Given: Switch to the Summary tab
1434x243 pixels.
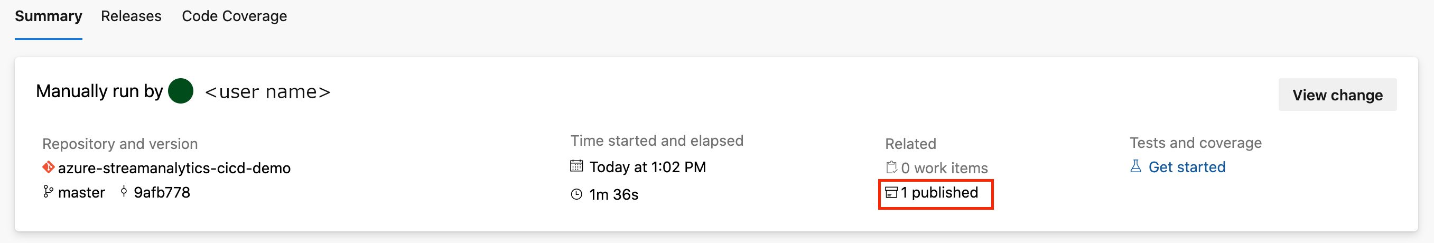Looking at the screenshot, I should coord(49,17).
